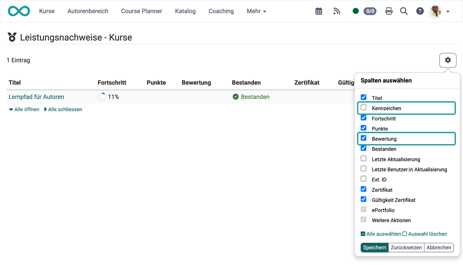Open the Autorenbereich menu item

tap(88, 11)
